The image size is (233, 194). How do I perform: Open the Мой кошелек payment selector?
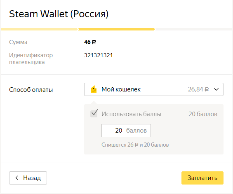pyautogui.click(x=154, y=89)
